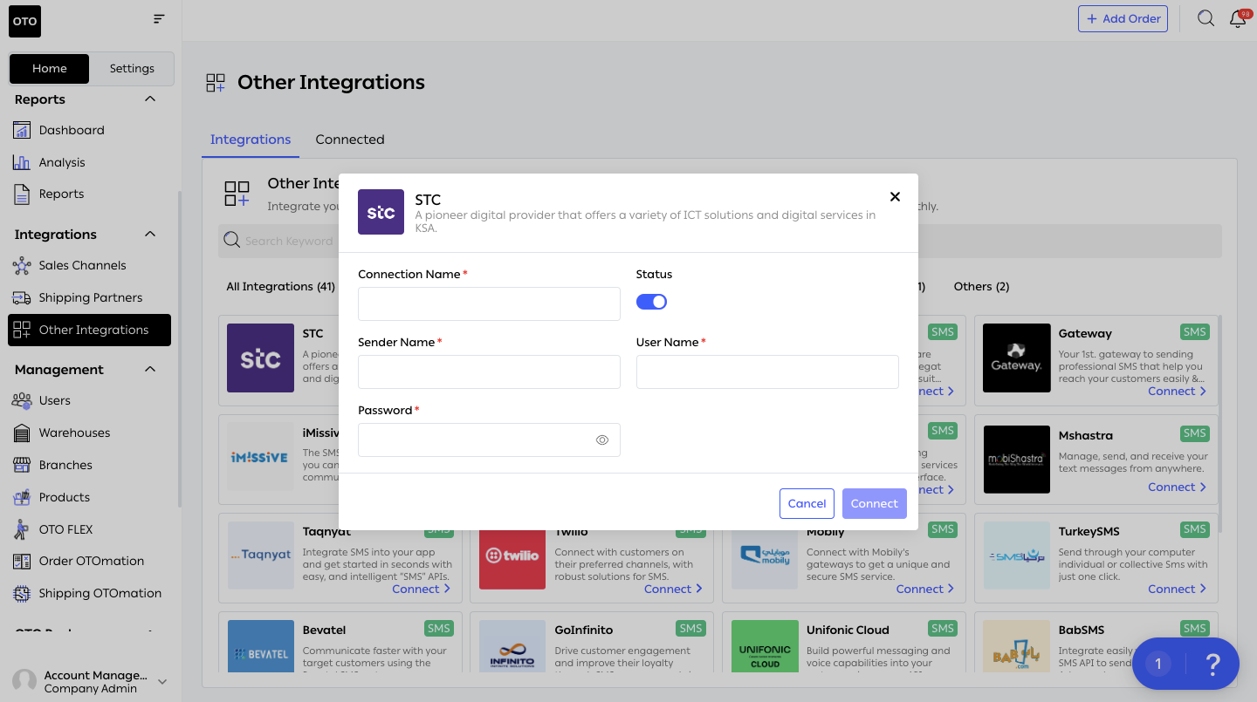The height and width of the screenshot is (702, 1257).
Task: Filter by All Integrations (41)
Action: pyautogui.click(x=281, y=286)
